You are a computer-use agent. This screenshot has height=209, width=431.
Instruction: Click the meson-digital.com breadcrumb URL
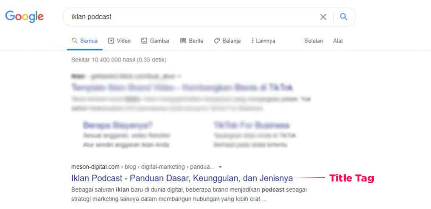(x=143, y=167)
